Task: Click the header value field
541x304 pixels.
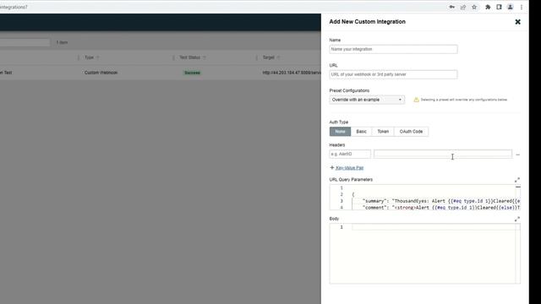Action: (443, 154)
